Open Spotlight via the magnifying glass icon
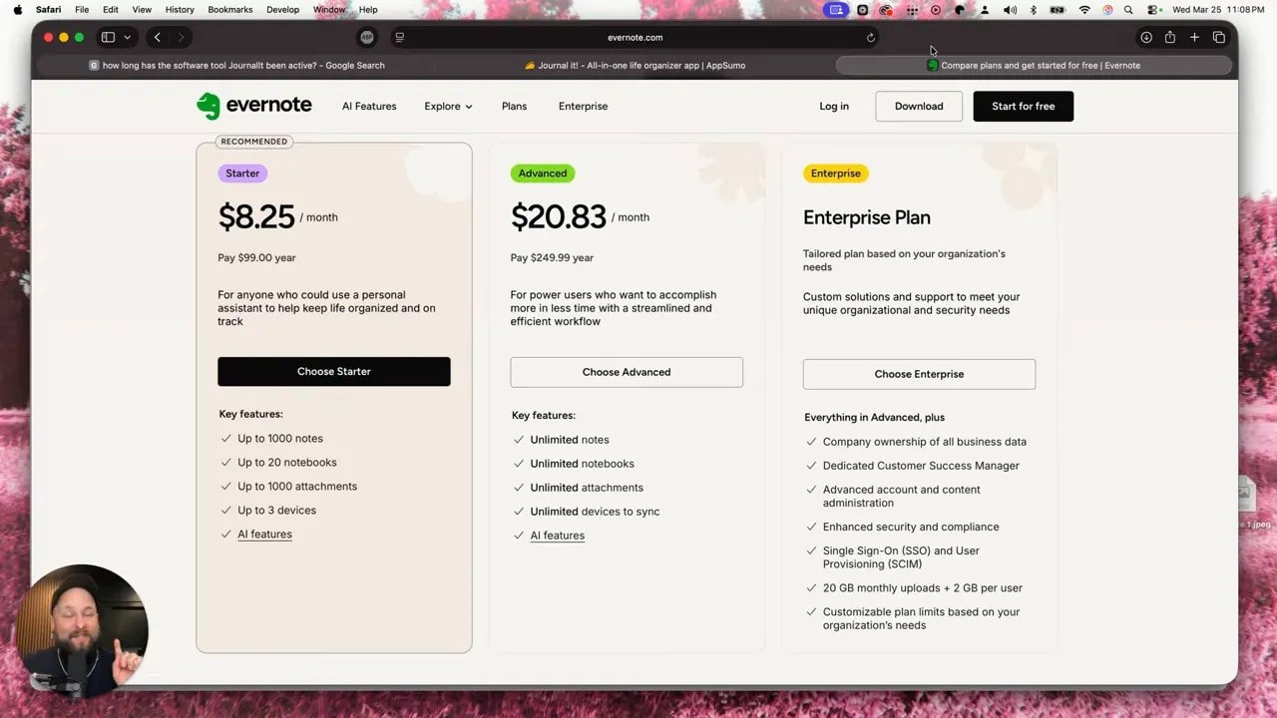 click(1127, 9)
